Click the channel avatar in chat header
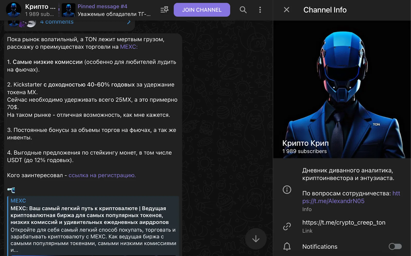This screenshot has width=411, height=256. [14, 10]
